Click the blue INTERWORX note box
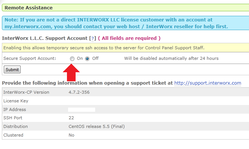 point(126,23)
